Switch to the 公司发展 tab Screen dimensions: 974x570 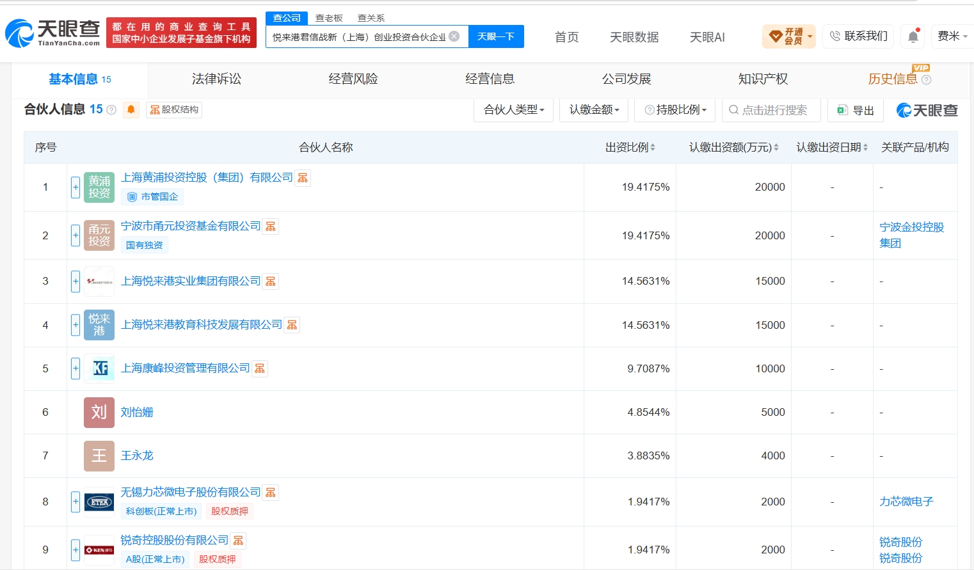(627, 79)
